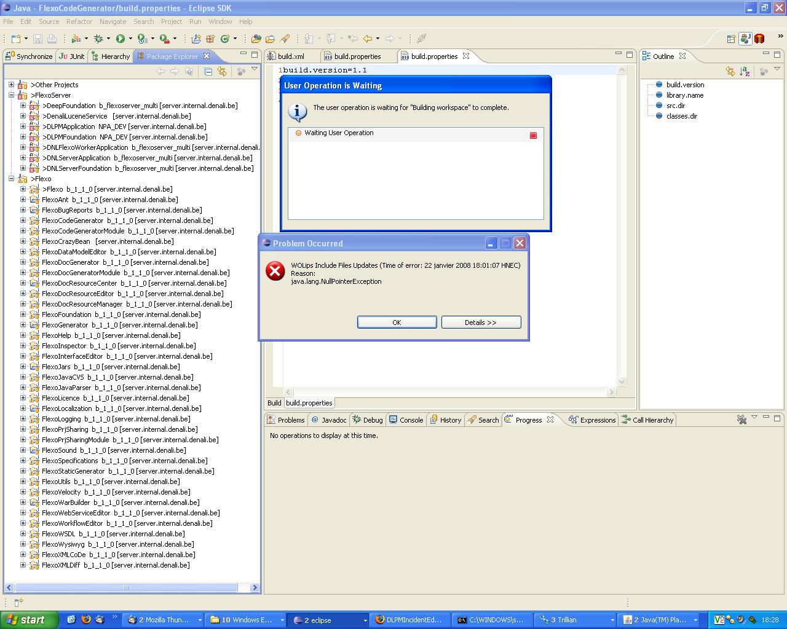
Task: Open the Navigate menu
Action: click(x=113, y=21)
